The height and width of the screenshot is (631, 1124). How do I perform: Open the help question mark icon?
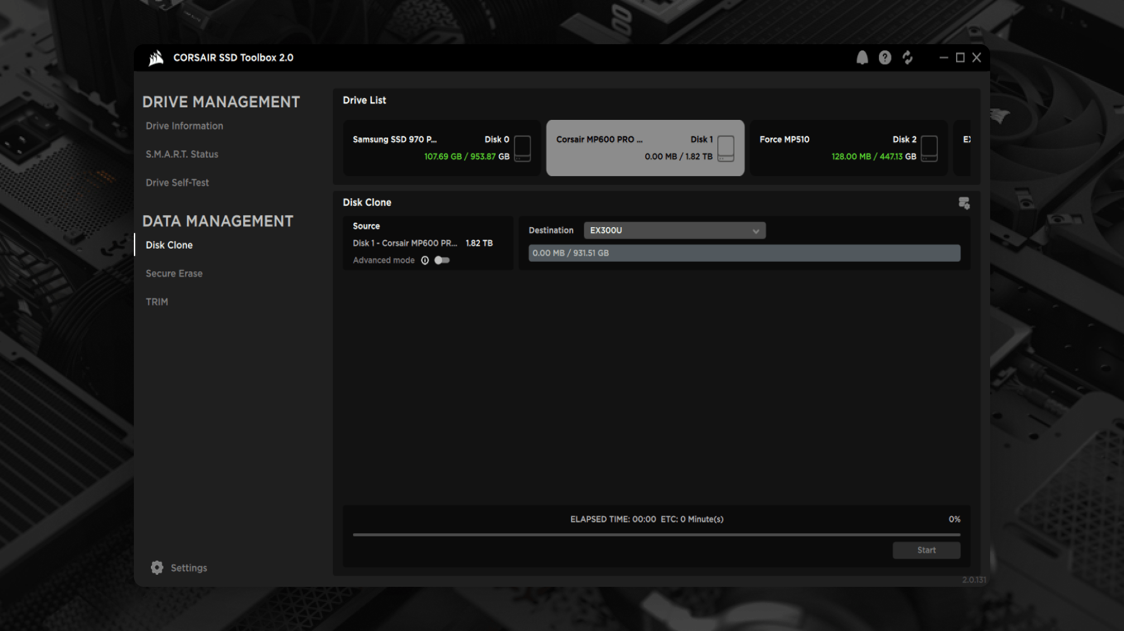(x=885, y=57)
